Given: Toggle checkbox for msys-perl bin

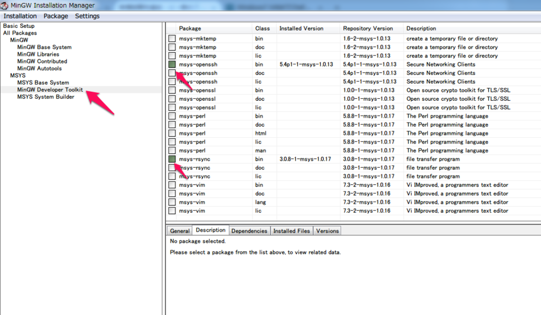Looking at the screenshot, I should (x=172, y=116).
